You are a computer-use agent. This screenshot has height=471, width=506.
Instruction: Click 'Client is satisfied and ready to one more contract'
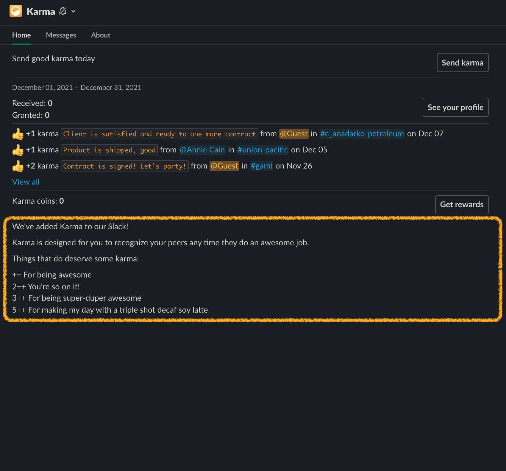tap(159, 134)
